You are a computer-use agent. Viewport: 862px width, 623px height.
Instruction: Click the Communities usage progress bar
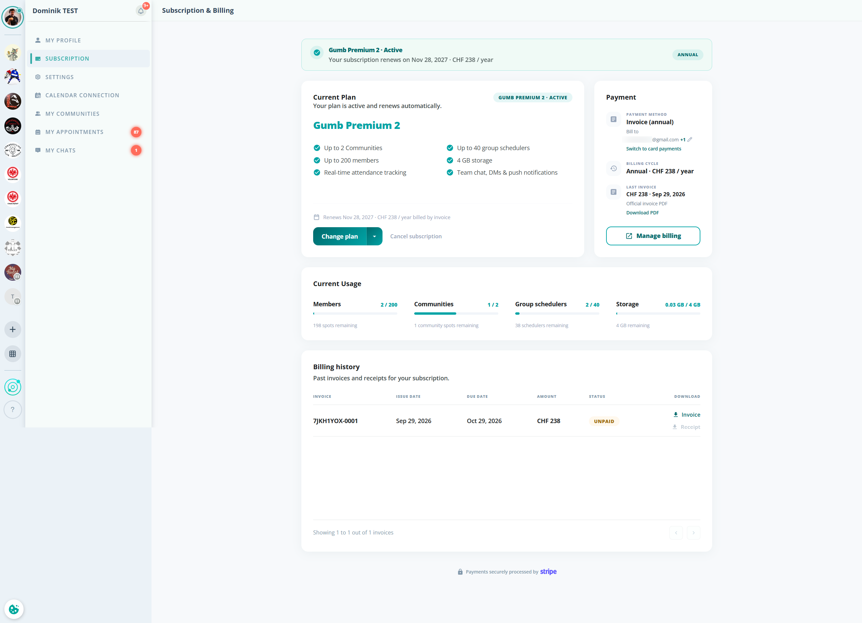click(x=456, y=313)
